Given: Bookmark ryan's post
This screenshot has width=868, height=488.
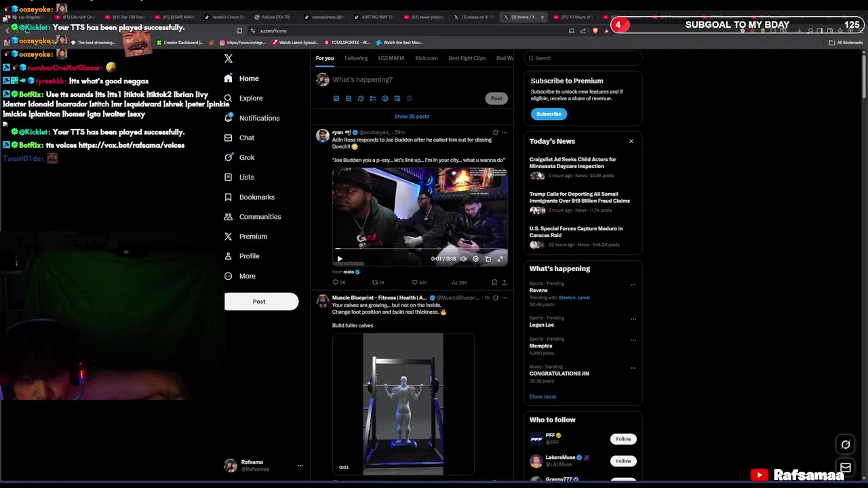Looking at the screenshot, I should coord(494,283).
